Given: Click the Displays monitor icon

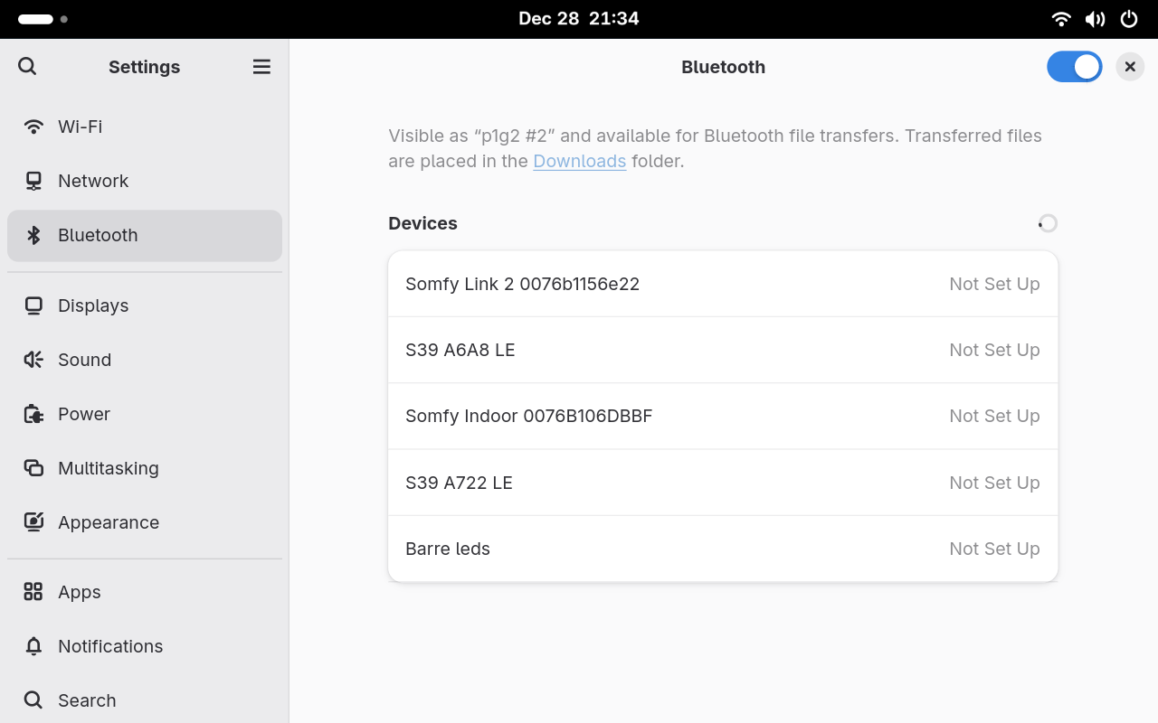Looking at the screenshot, I should click(x=33, y=305).
